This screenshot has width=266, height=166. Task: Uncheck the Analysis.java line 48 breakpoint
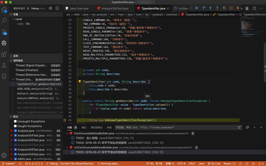(x=15, y=131)
